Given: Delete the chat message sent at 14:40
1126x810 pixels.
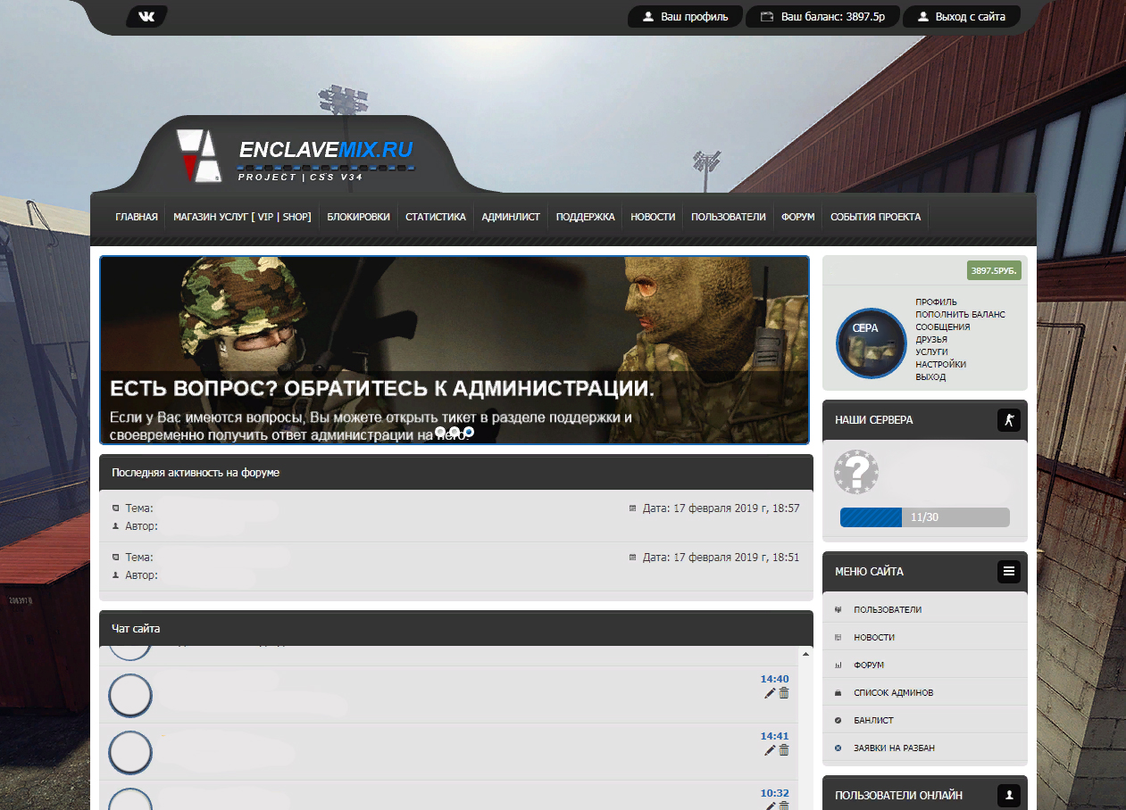Looking at the screenshot, I should (784, 693).
